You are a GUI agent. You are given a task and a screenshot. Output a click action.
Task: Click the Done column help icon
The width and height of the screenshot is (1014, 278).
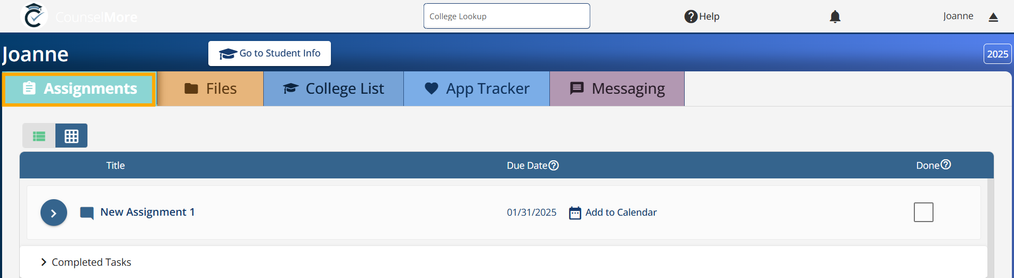[946, 165]
